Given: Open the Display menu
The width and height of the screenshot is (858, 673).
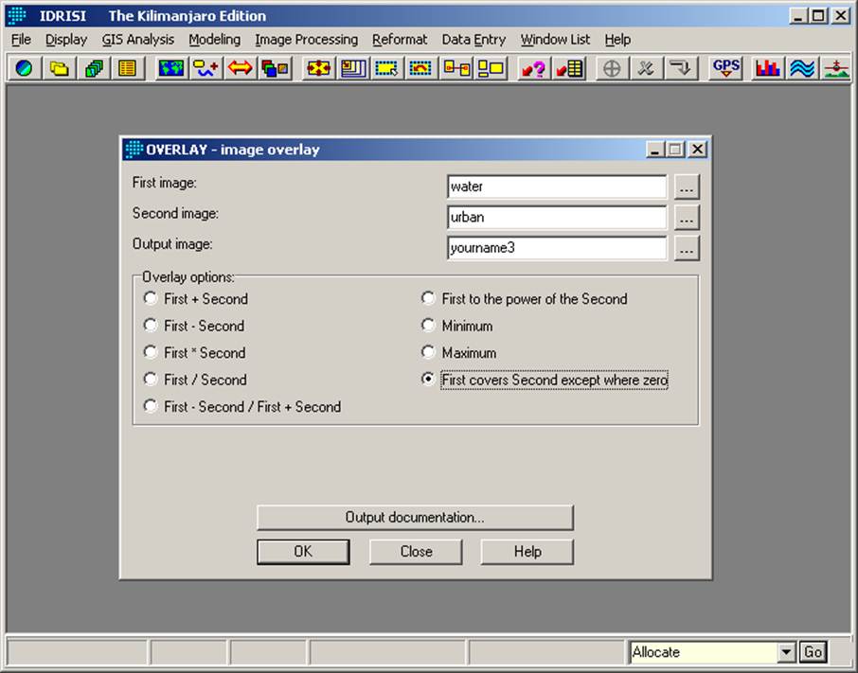Looking at the screenshot, I should [66, 40].
